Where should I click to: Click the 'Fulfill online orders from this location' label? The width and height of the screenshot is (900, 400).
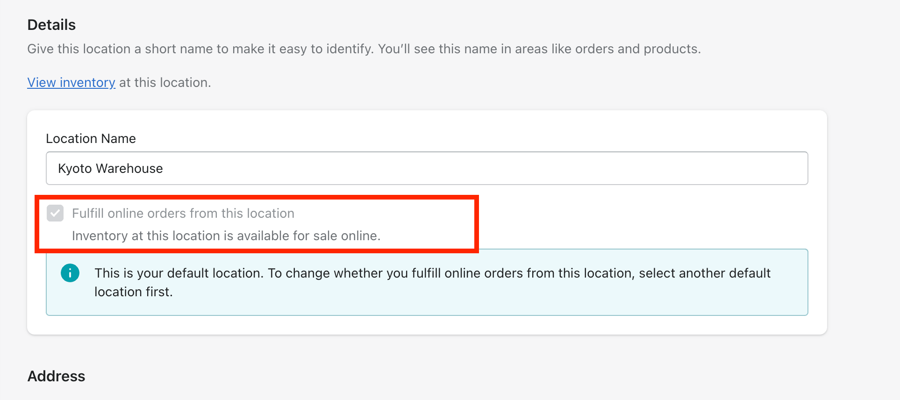click(183, 214)
